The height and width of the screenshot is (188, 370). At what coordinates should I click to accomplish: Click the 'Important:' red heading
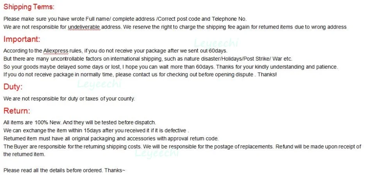pyautogui.click(x=22, y=39)
